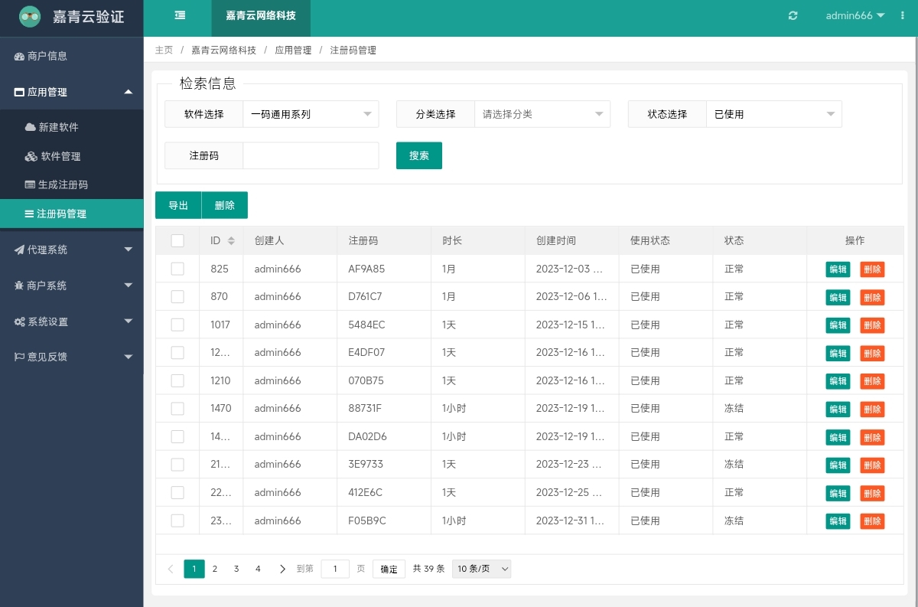Screen dimensions: 918x607
Task: Open the vertical three-dot more menu
Action: point(903,16)
